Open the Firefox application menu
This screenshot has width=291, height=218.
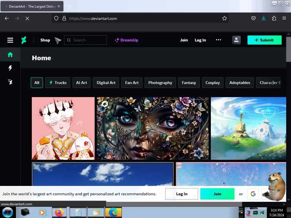pyautogui.click(x=284, y=18)
